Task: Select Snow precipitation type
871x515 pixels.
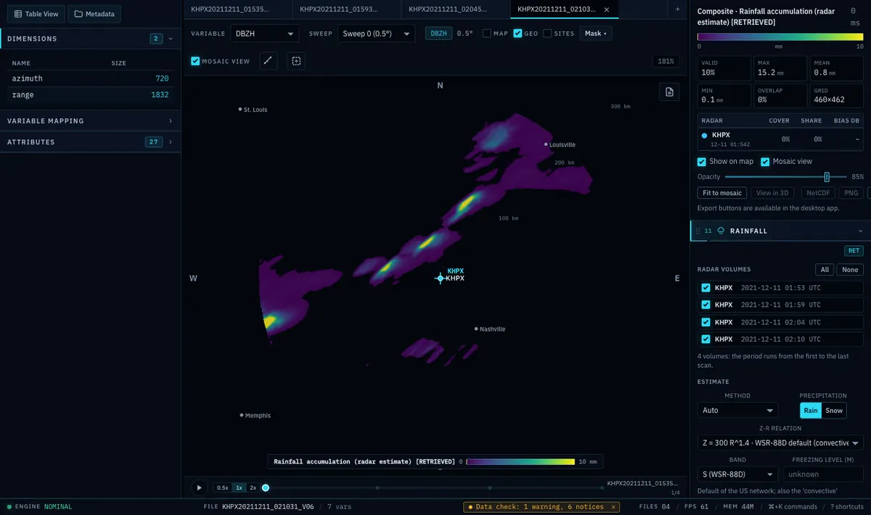Action: click(x=834, y=411)
